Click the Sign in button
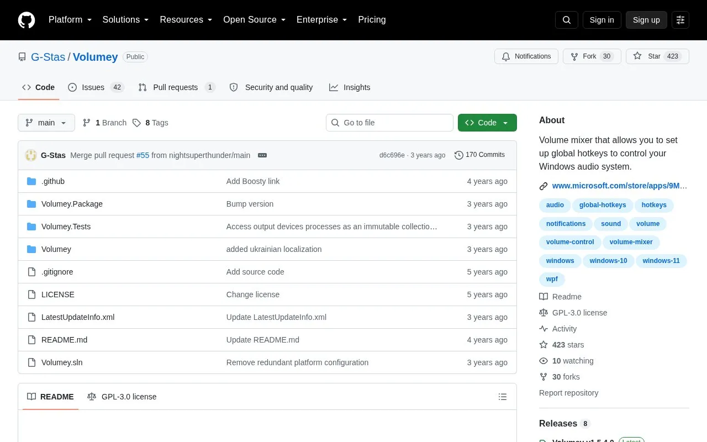The width and height of the screenshot is (707, 442). (x=602, y=20)
